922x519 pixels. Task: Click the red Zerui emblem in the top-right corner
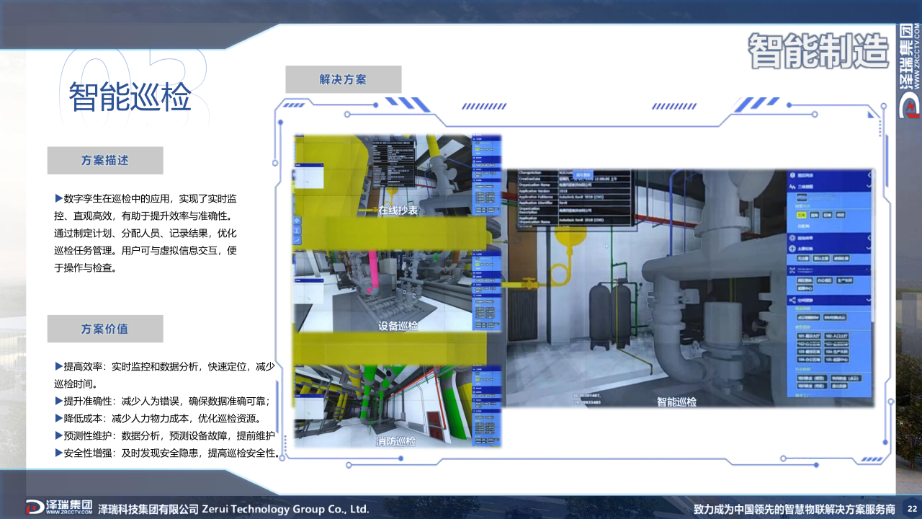click(910, 108)
